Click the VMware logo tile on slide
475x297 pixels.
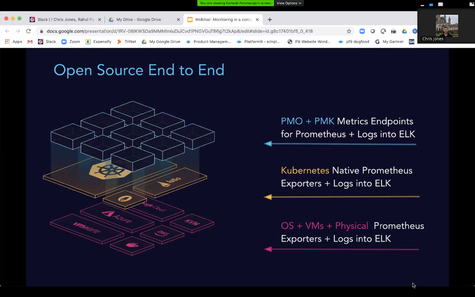tap(87, 229)
